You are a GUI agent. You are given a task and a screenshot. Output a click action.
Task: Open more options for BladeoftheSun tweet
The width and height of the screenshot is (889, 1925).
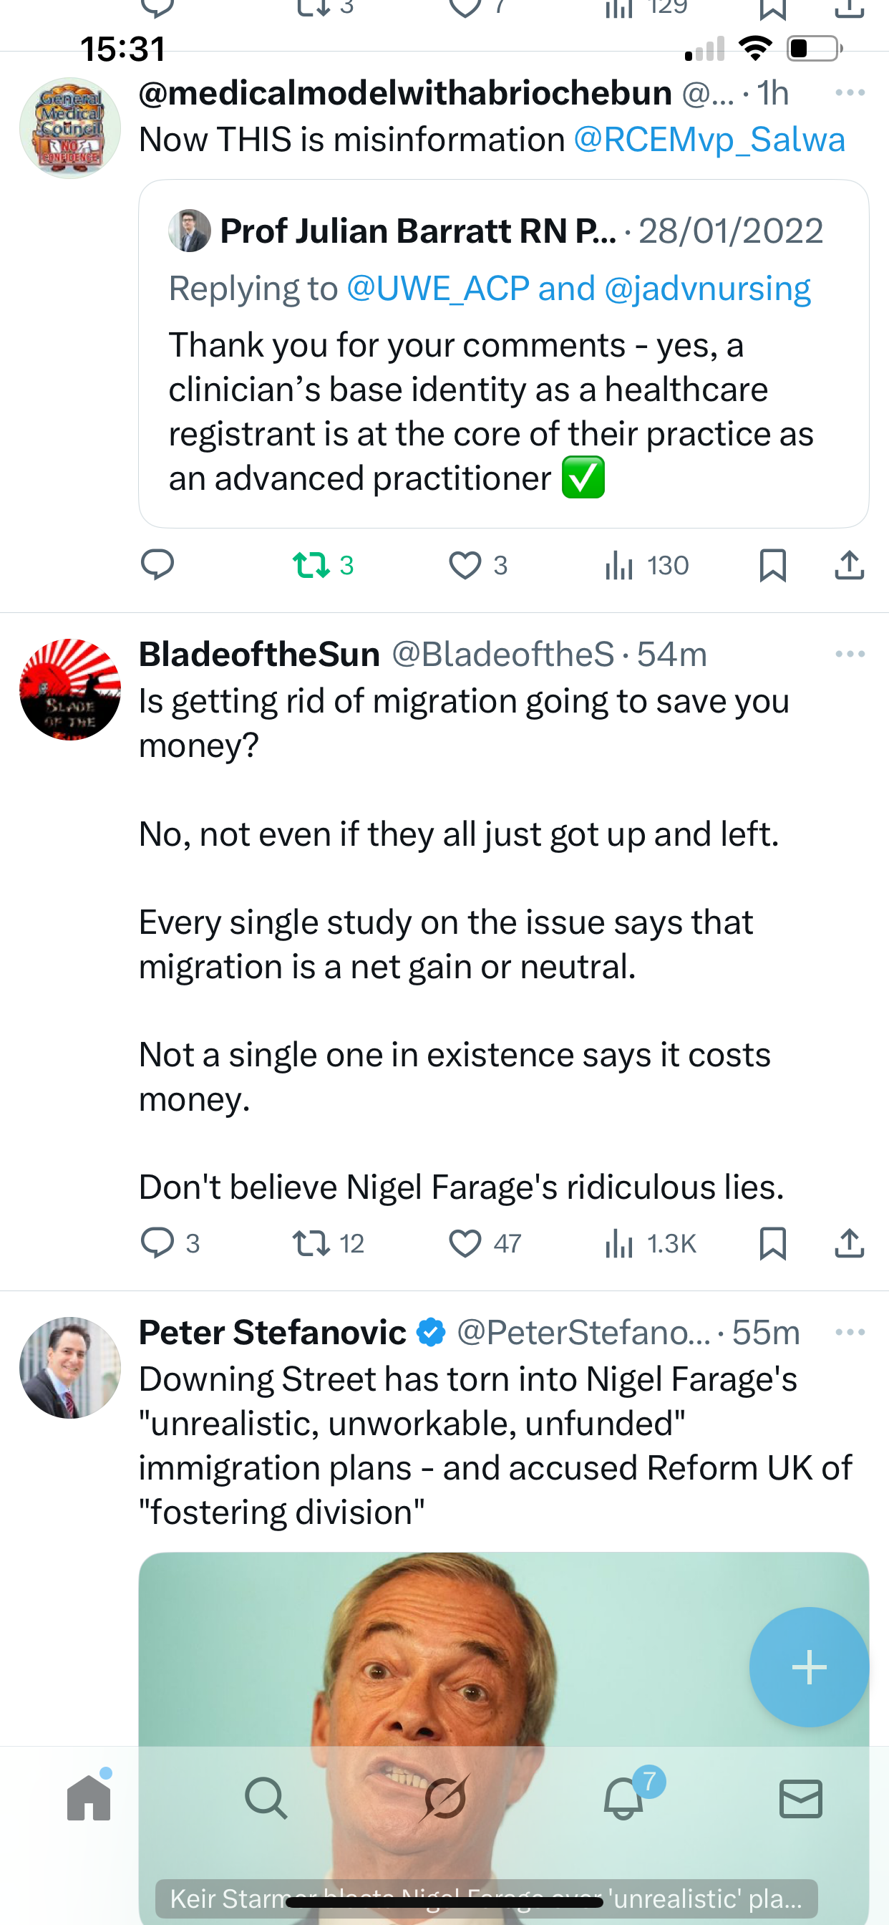click(850, 654)
